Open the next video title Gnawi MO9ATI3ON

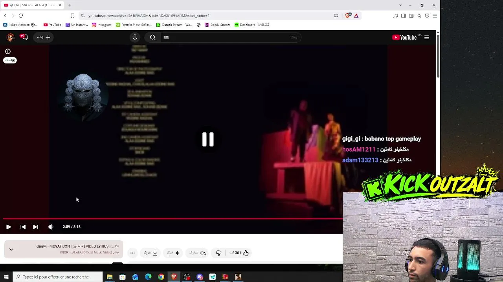(77, 246)
